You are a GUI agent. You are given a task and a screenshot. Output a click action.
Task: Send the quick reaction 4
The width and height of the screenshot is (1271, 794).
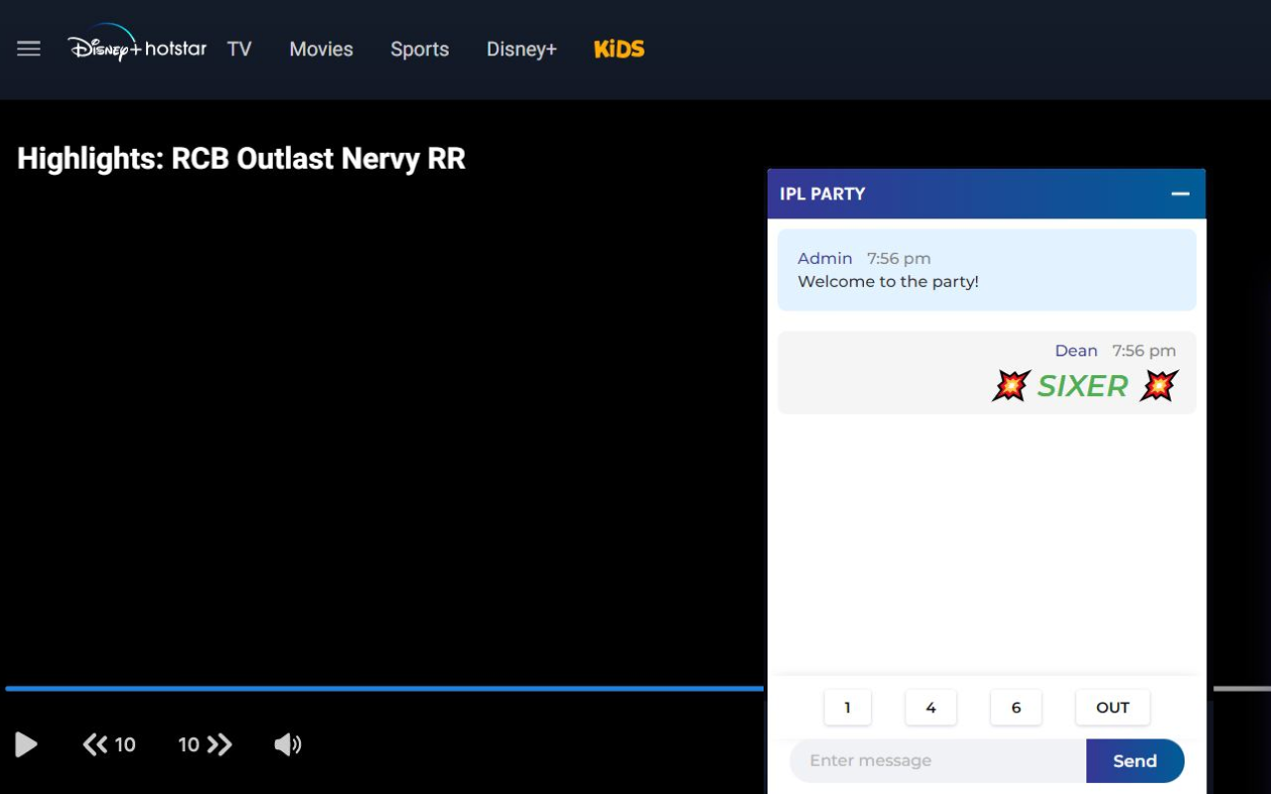(x=930, y=708)
